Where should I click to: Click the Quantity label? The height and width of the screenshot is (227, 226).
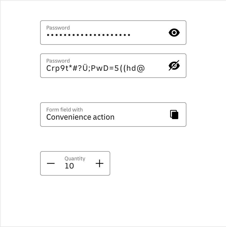click(75, 159)
